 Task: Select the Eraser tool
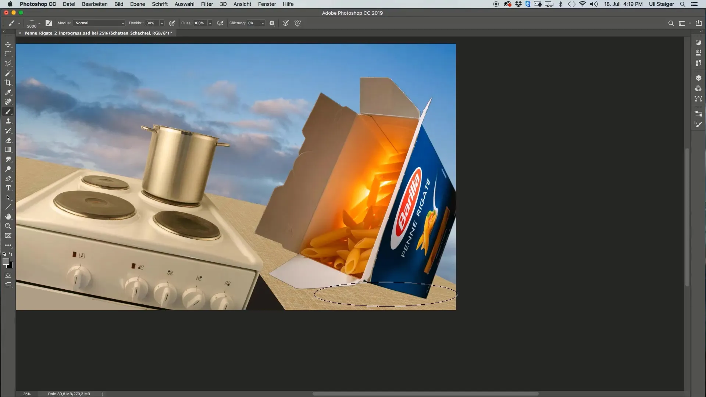(x=8, y=140)
